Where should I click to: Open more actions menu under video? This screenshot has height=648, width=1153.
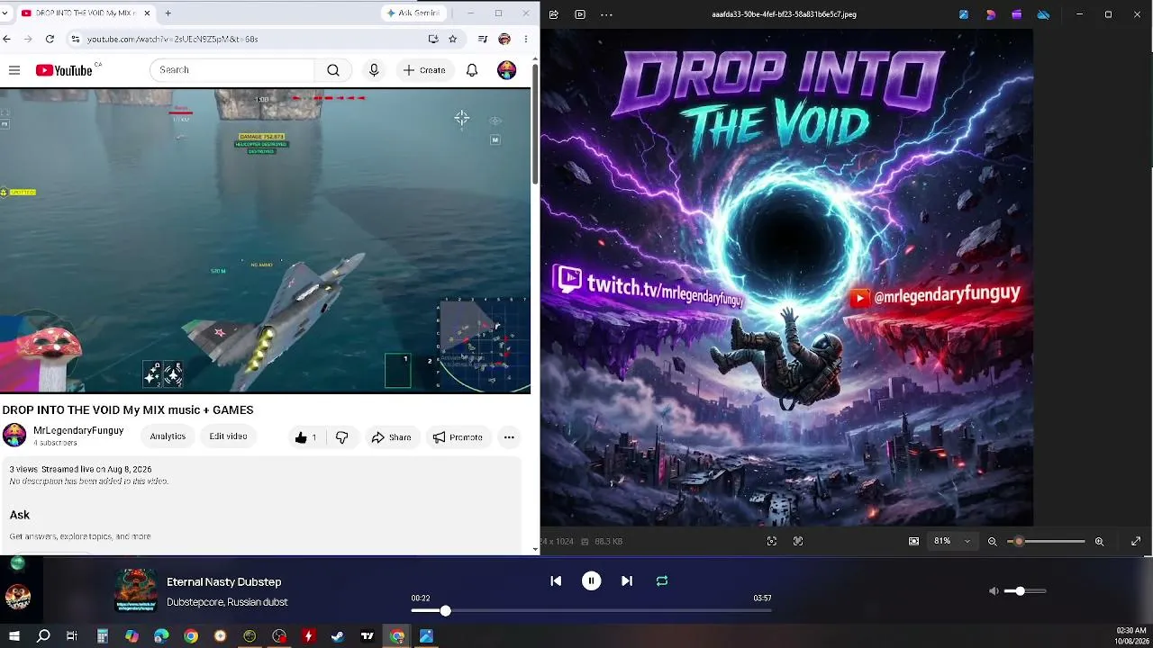(509, 437)
